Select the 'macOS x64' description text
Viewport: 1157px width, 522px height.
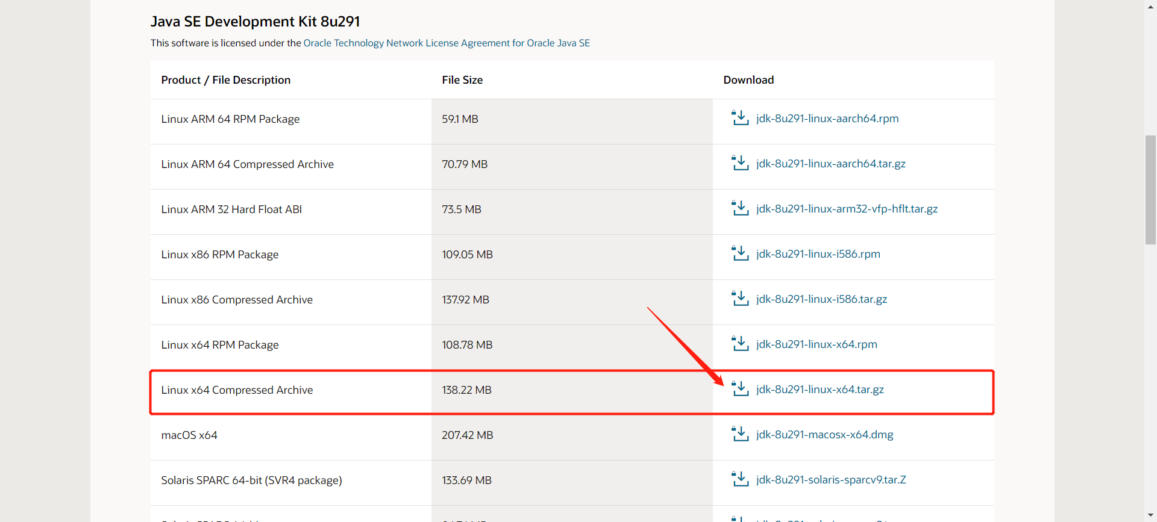(189, 435)
